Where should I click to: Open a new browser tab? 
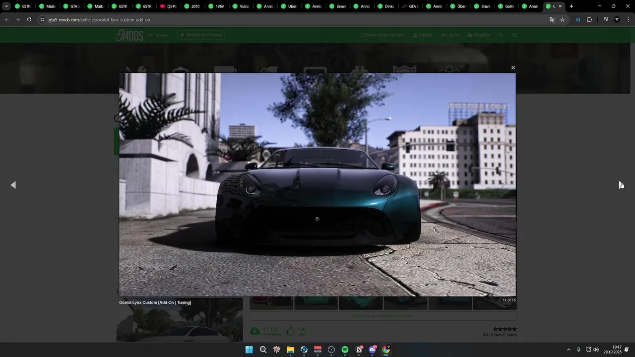pos(571,6)
